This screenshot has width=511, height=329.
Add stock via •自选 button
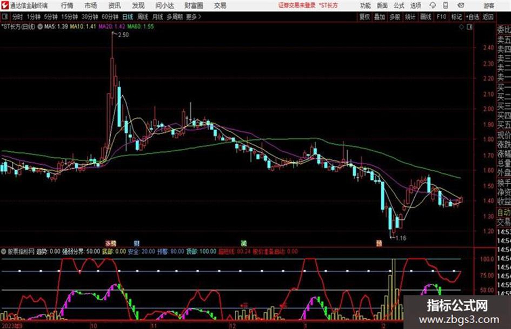coord(472,17)
